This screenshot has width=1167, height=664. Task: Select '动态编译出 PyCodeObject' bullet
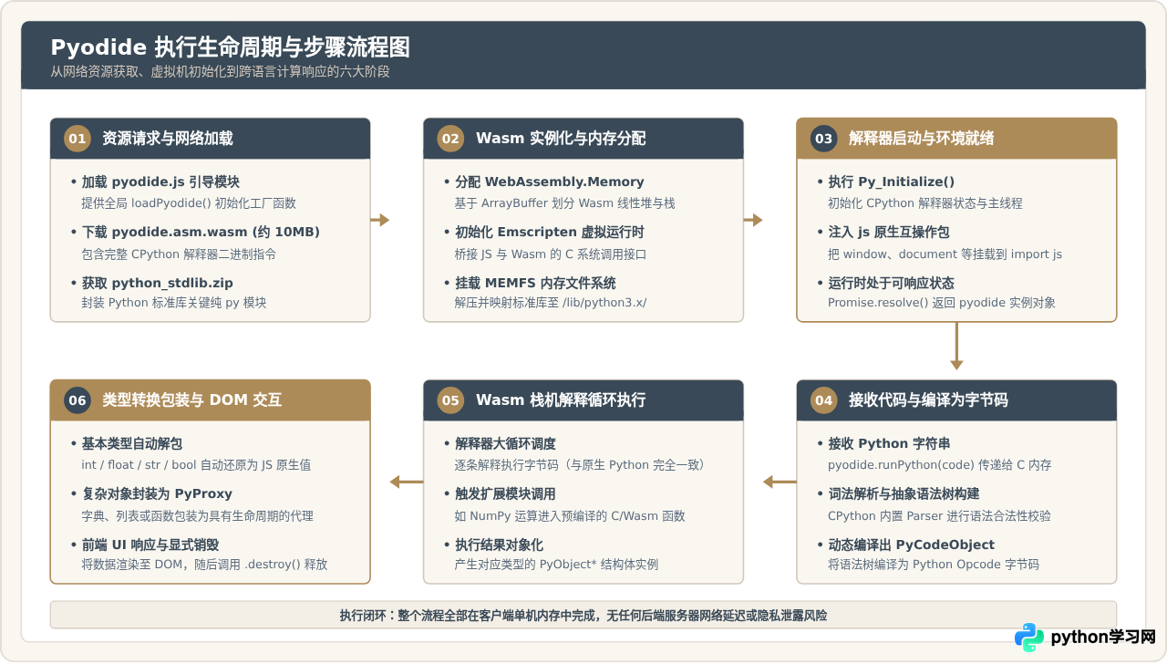tap(905, 545)
